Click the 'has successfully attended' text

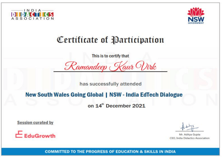click(110, 84)
